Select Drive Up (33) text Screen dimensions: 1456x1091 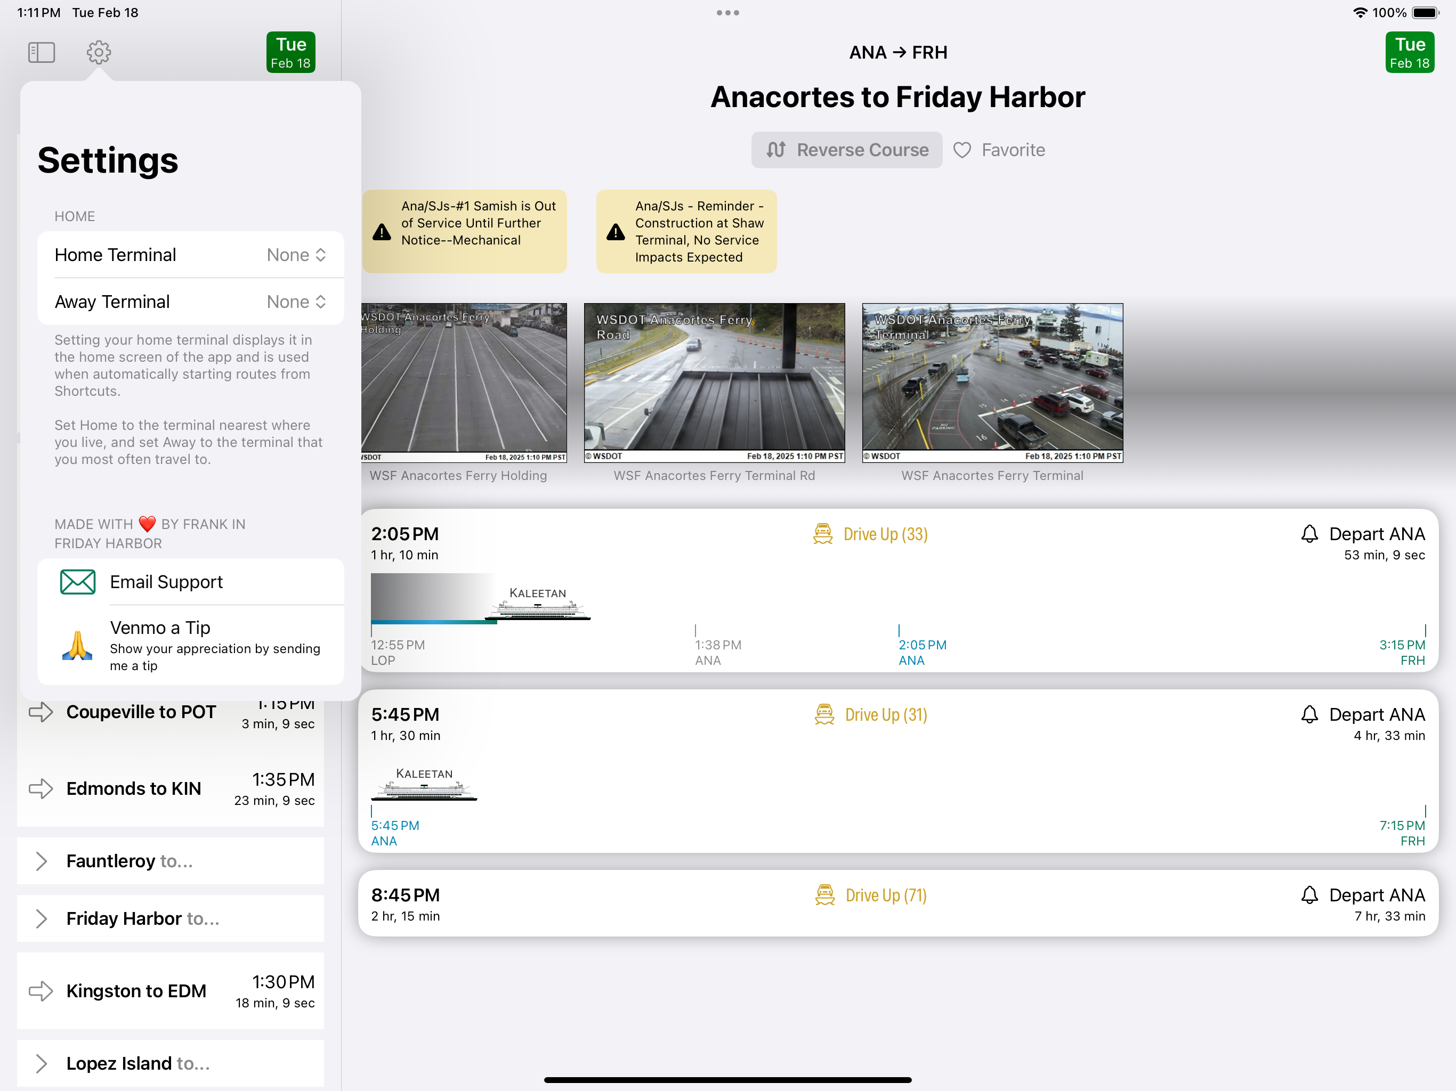885,534
